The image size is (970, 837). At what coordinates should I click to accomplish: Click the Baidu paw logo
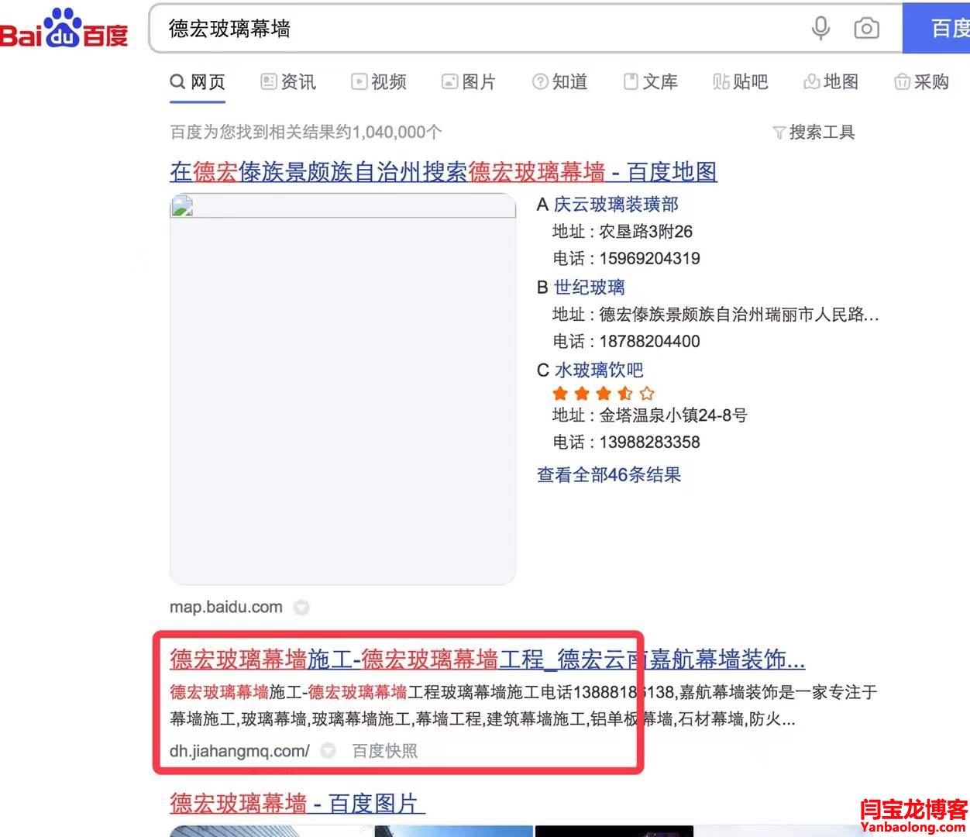pyautogui.click(x=64, y=29)
